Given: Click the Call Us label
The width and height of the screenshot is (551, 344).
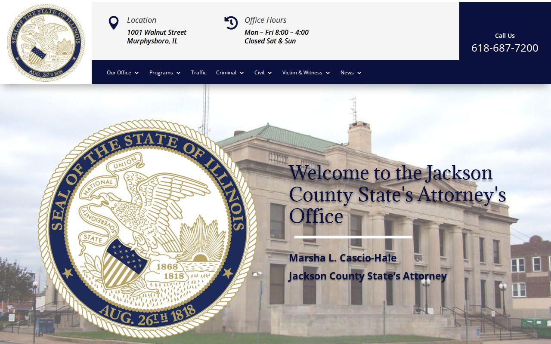Looking at the screenshot, I should 505,36.
